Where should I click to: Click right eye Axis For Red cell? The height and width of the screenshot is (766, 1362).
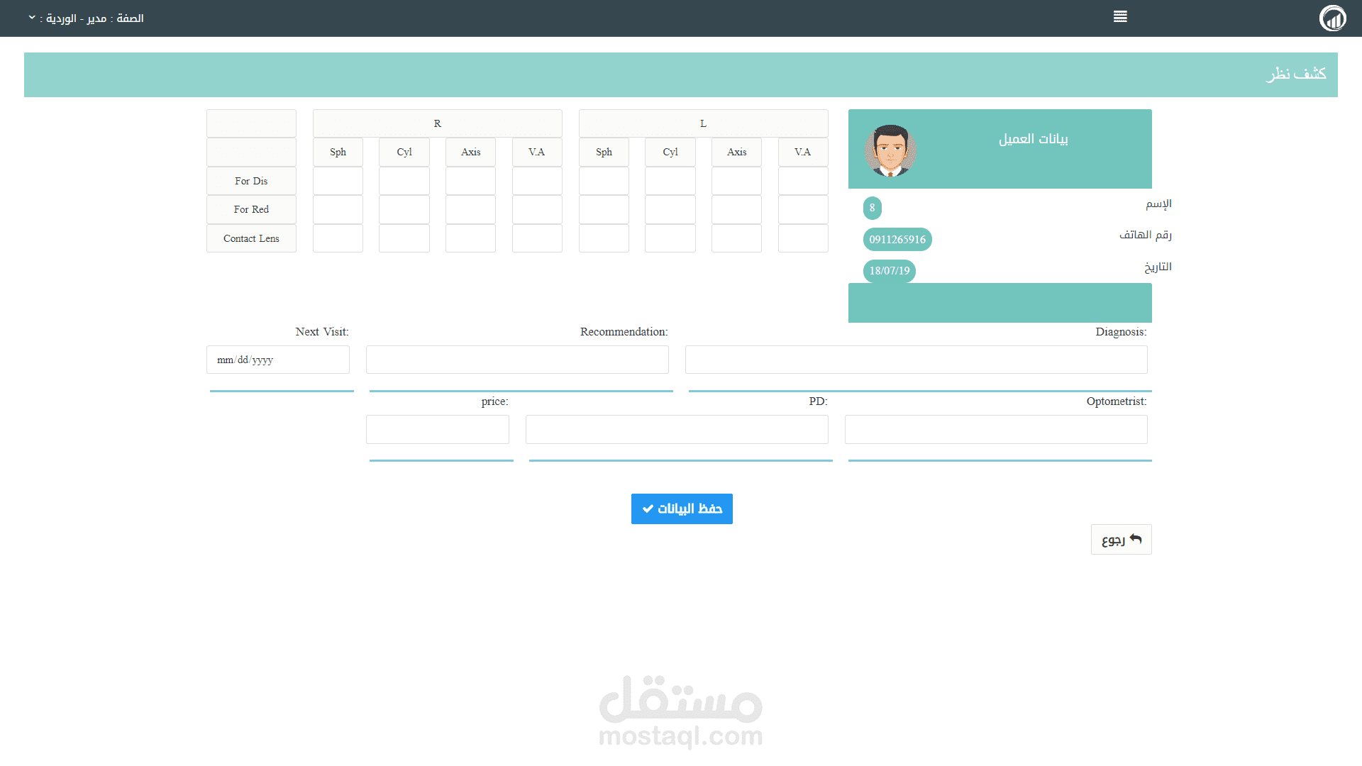coord(470,210)
